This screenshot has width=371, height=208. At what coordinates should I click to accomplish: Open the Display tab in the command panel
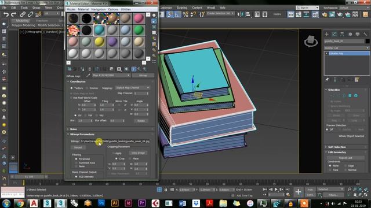[x=358, y=34]
